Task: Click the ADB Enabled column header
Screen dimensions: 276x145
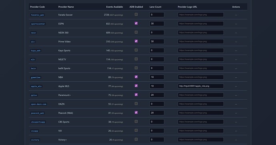Action: point(136,7)
